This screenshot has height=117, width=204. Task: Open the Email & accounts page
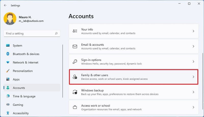[134, 46]
